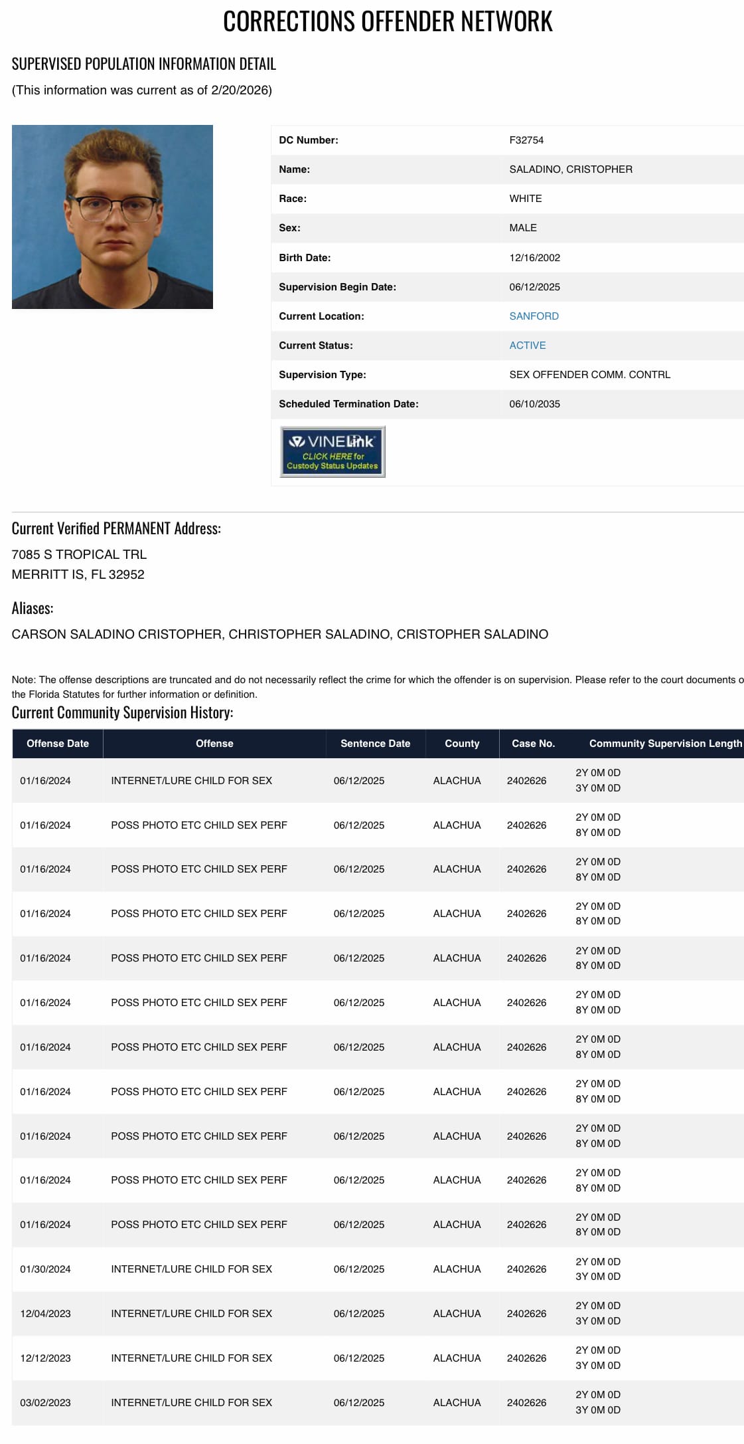Click the offender mugshot photo
The image size is (744, 1444).
point(112,217)
